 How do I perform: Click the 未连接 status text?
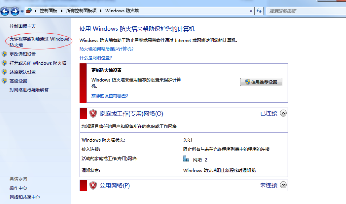coord(269,185)
